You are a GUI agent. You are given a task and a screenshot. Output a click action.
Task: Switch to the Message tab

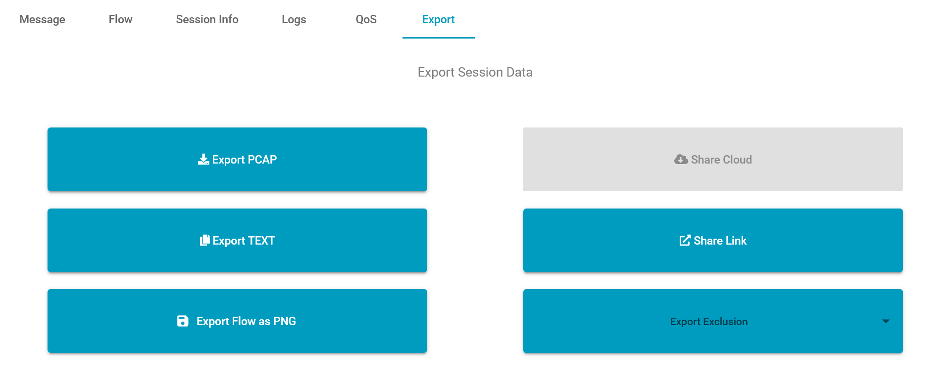tap(42, 19)
